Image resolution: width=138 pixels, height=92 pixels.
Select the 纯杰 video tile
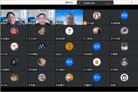coord(14,17)
